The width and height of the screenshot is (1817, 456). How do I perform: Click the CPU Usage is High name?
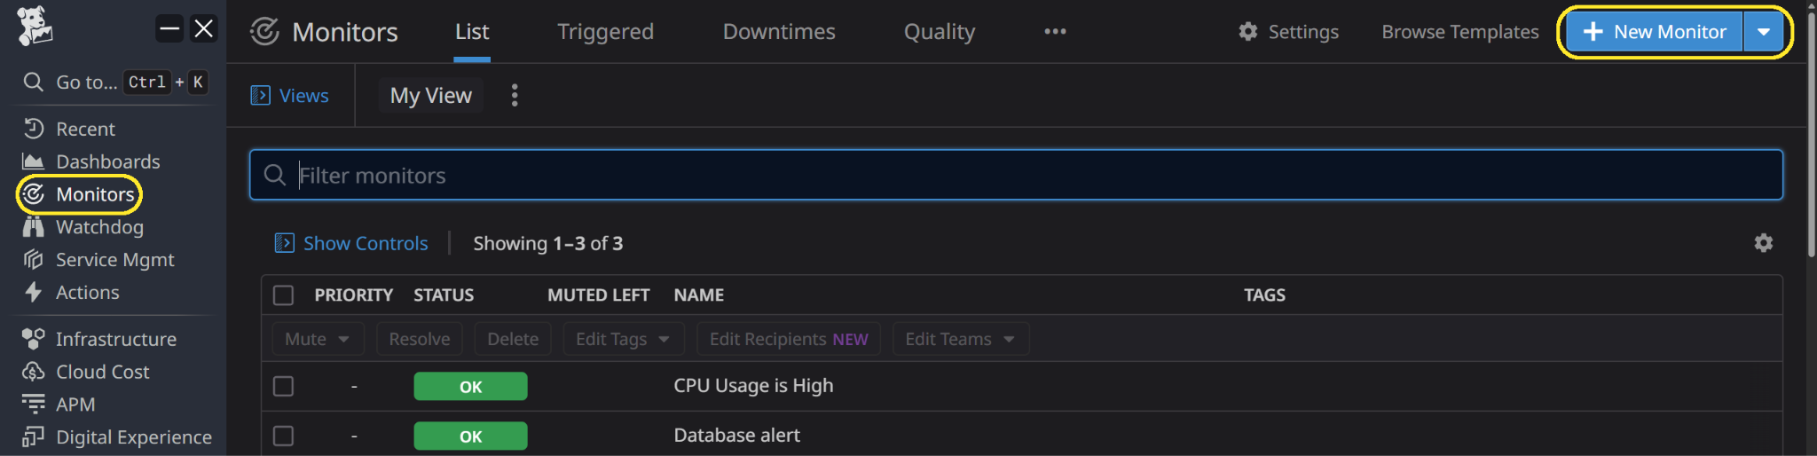[753, 386]
